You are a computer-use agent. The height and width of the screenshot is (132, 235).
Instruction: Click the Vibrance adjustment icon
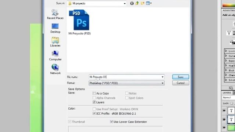[x=229, y=33]
